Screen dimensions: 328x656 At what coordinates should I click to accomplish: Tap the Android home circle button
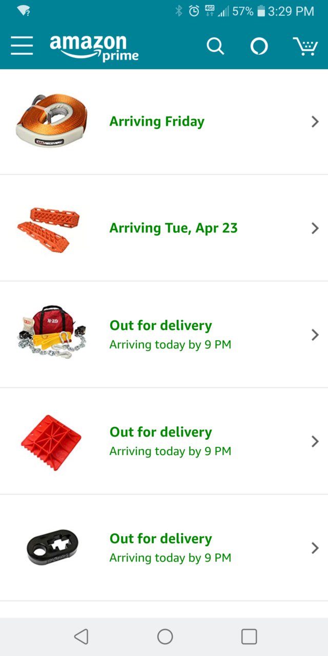point(165,637)
